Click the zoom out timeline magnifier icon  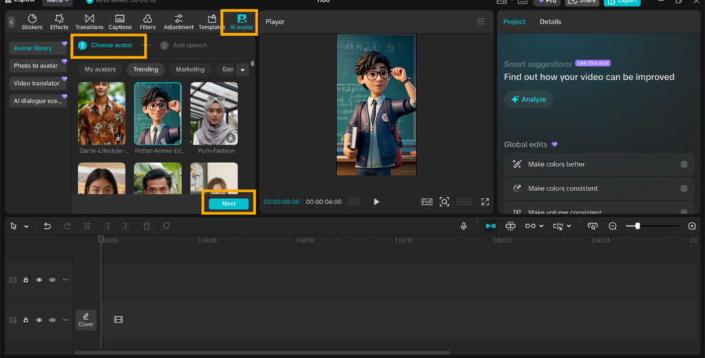pyautogui.click(x=612, y=226)
